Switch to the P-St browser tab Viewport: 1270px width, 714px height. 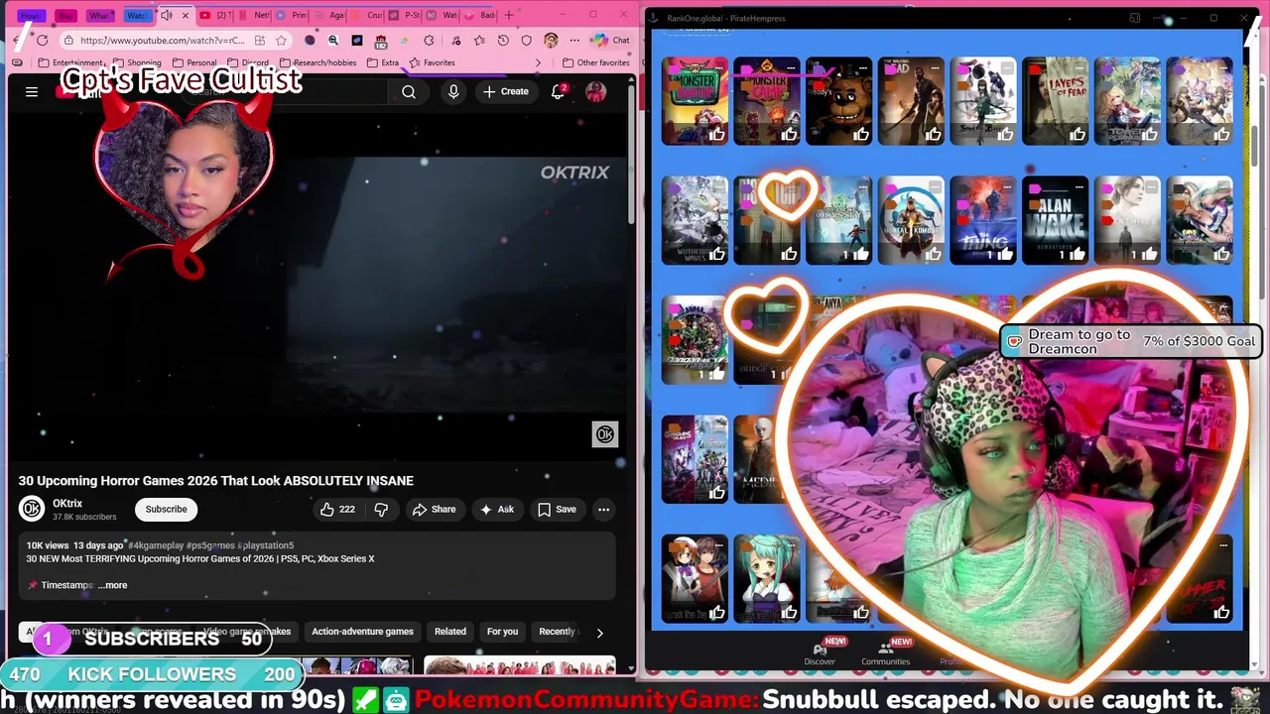404,15
